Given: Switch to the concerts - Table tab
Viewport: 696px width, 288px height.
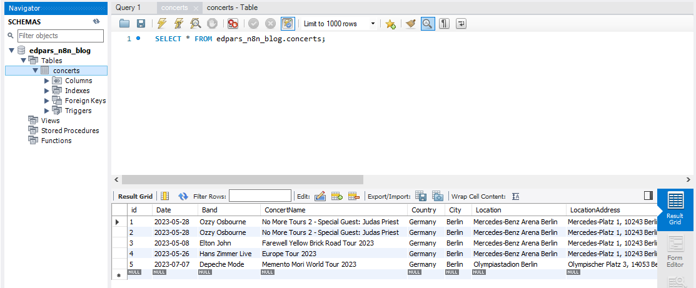Looking at the screenshot, I should coord(232,7).
